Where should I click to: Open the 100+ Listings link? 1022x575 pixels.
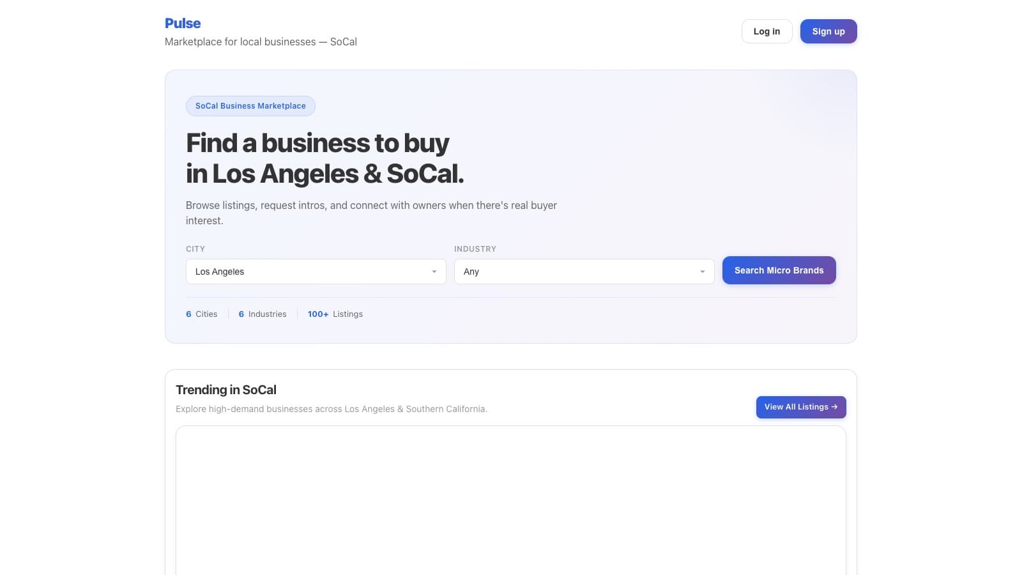click(x=335, y=314)
